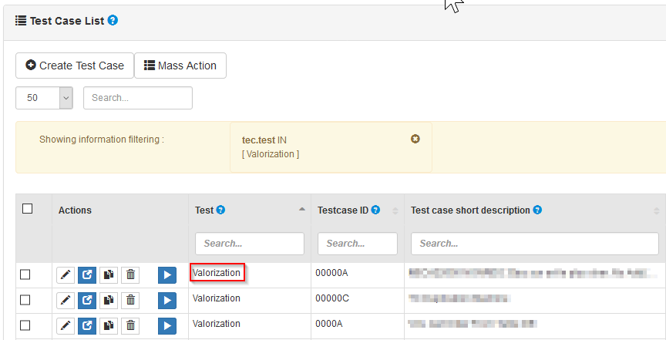This screenshot has height=340, width=666.
Task: Focus the main Search field beside the 50 dropdown
Action: point(138,98)
